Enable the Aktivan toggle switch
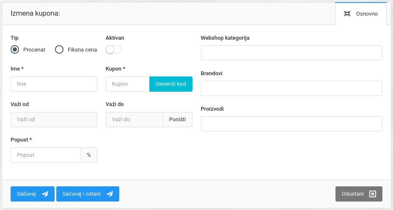 [x=113, y=49]
